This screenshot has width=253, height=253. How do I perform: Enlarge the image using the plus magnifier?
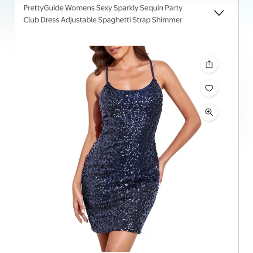click(x=209, y=112)
